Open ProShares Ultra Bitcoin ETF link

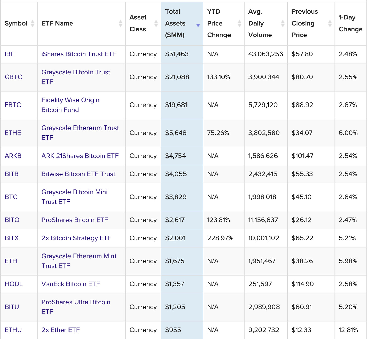pos(76,307)
